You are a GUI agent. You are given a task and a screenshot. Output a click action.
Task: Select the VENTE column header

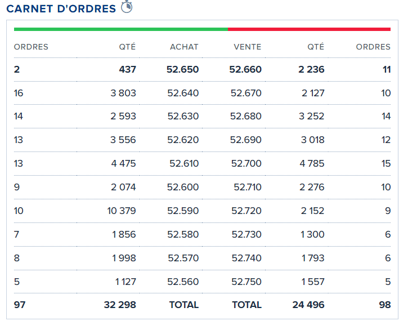point(247,47)
